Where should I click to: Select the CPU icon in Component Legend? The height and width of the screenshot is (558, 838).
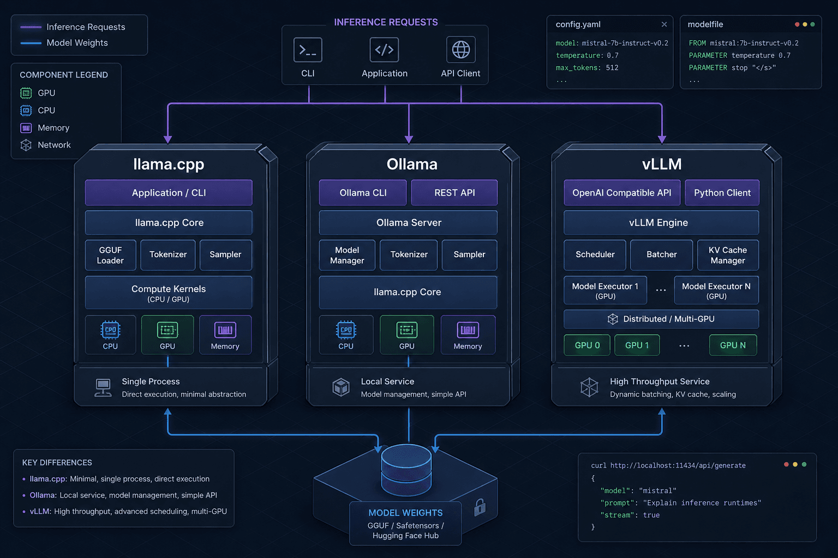point(26,111)
